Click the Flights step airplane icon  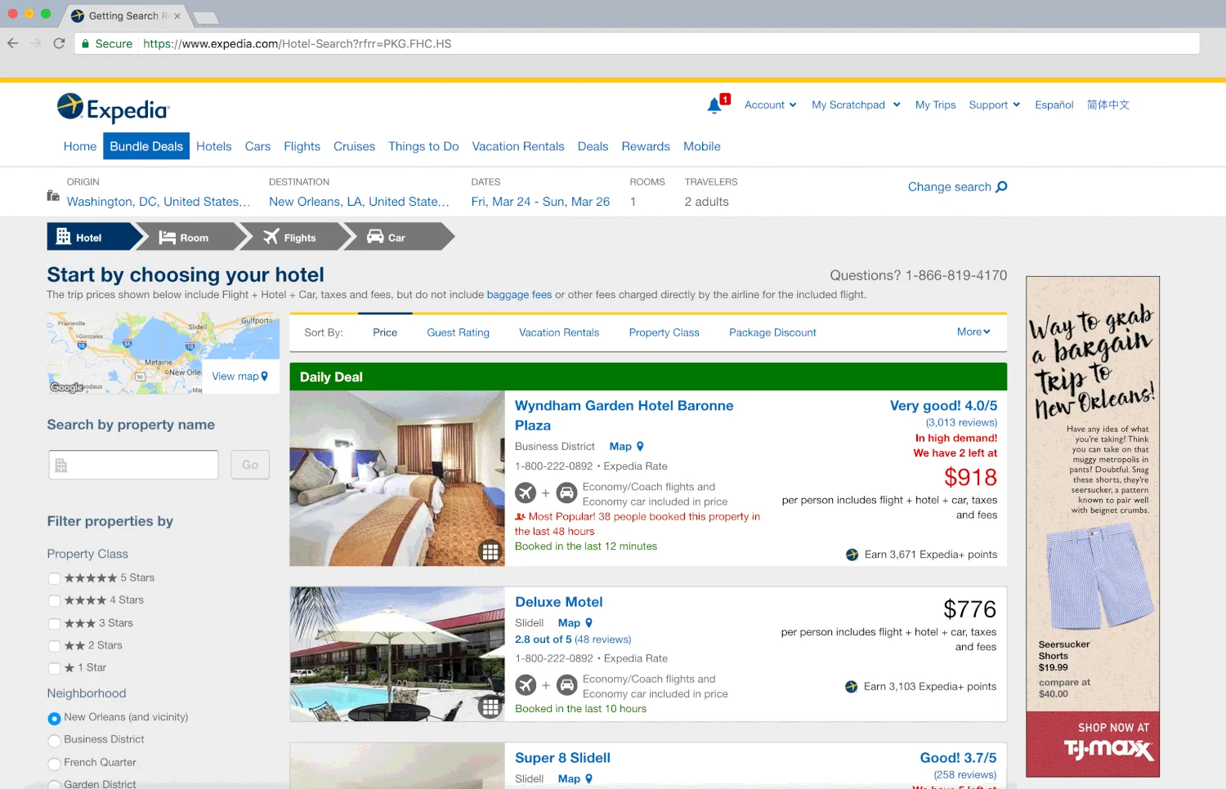tap(271, 237)
